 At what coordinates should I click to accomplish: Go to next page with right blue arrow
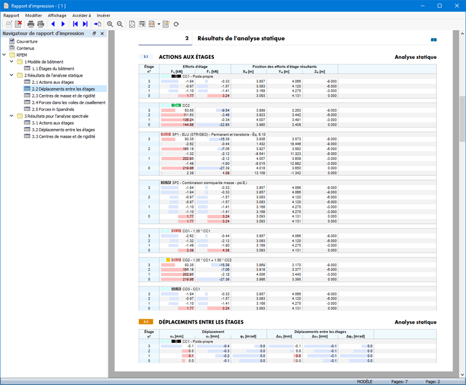[63, 24]
